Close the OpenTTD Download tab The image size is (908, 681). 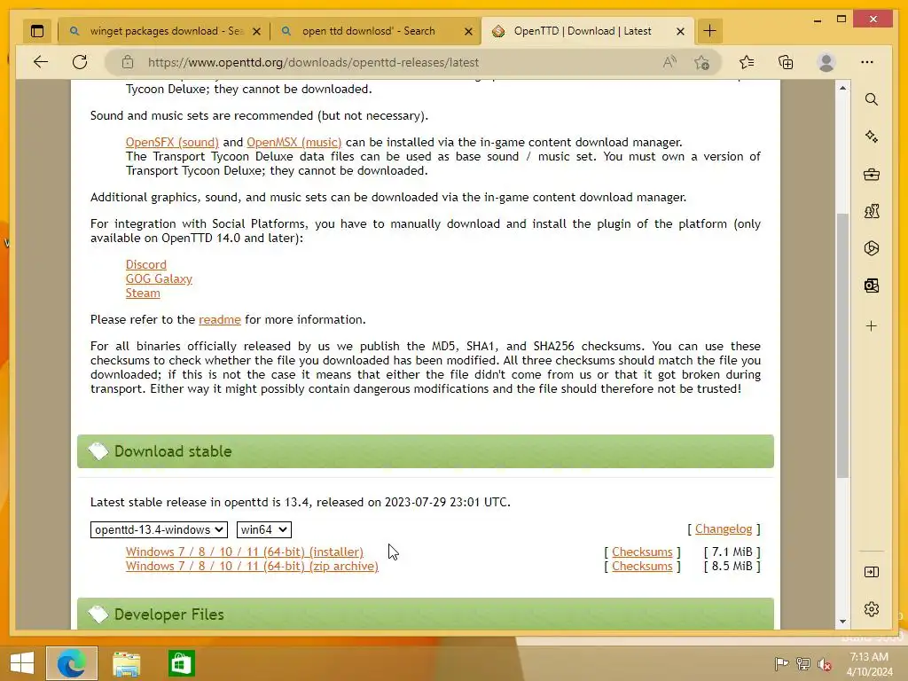click(680, 31)
